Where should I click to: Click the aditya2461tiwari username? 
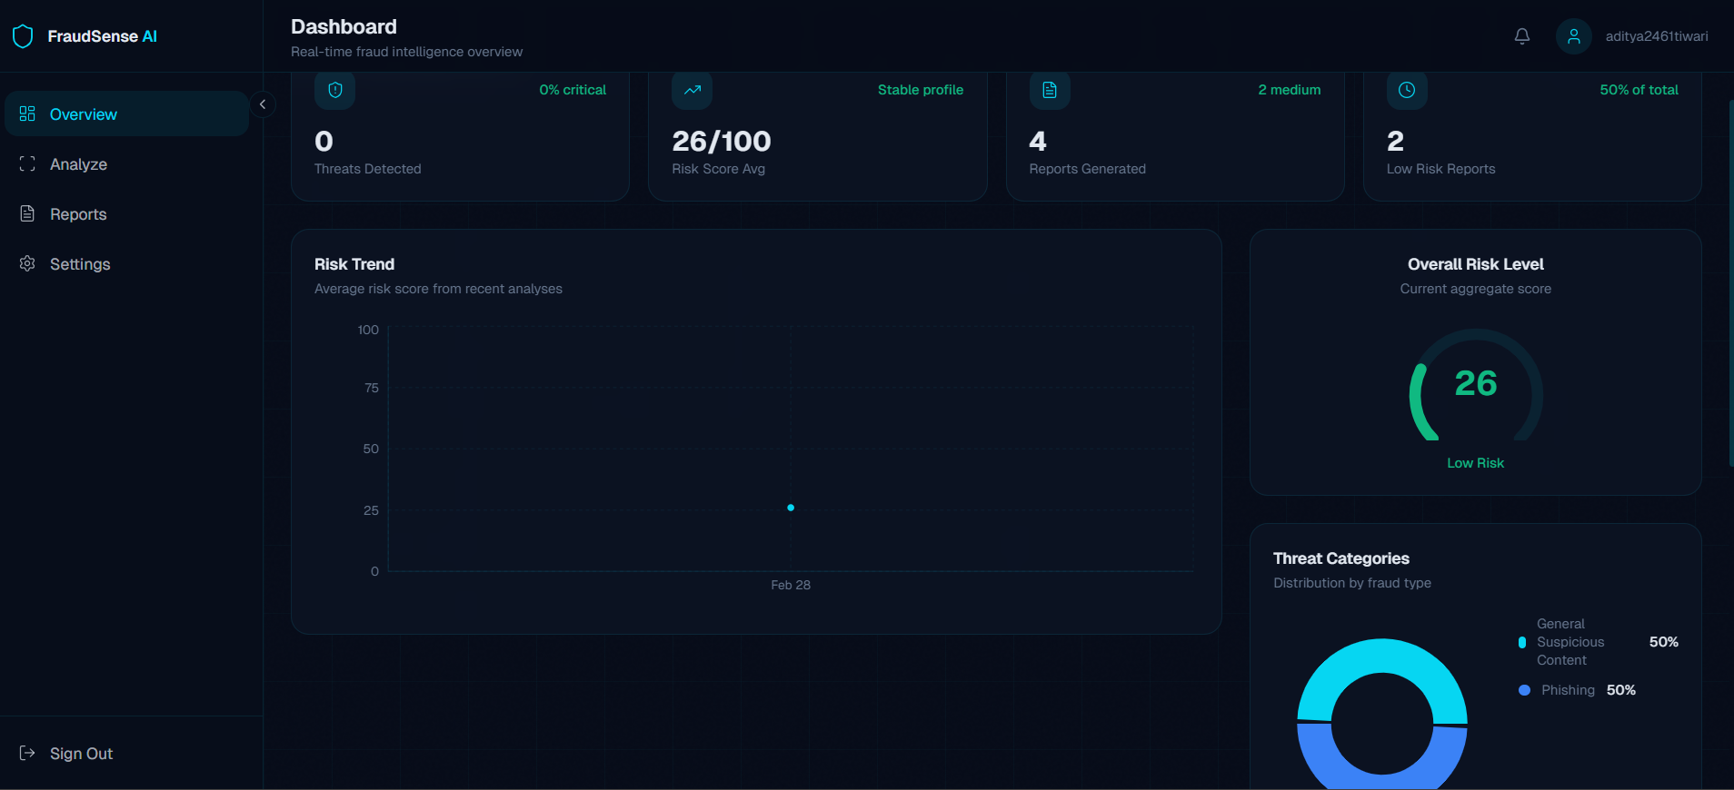(x=1657, y=36)
